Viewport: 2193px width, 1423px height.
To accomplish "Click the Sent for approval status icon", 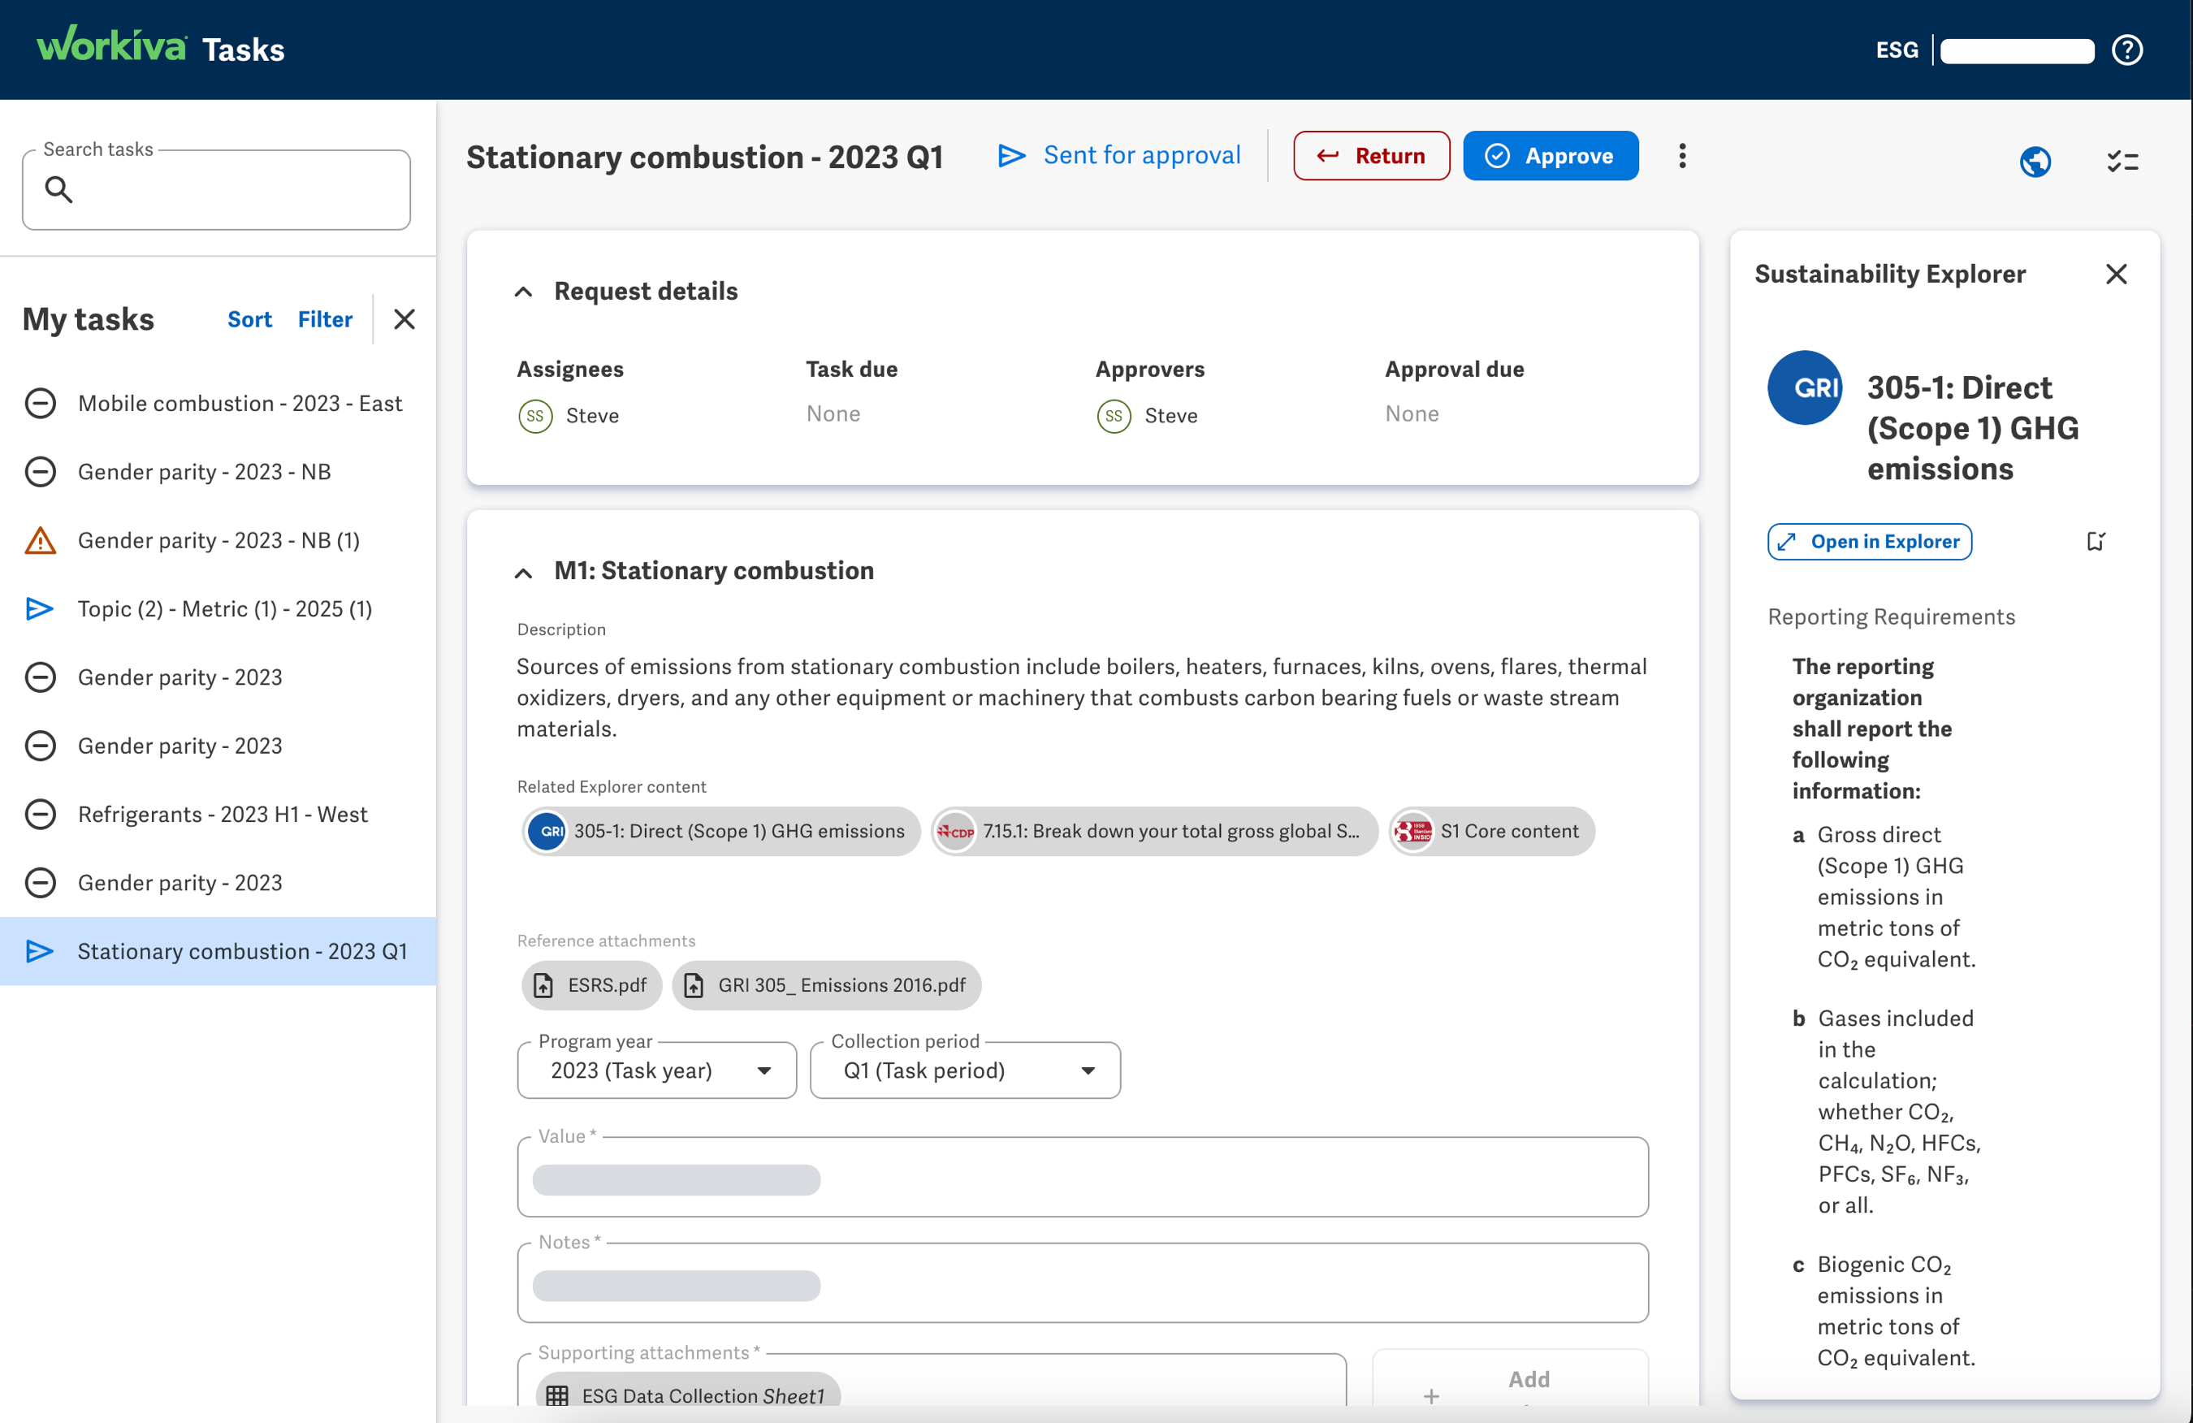I will (1012, 156).
